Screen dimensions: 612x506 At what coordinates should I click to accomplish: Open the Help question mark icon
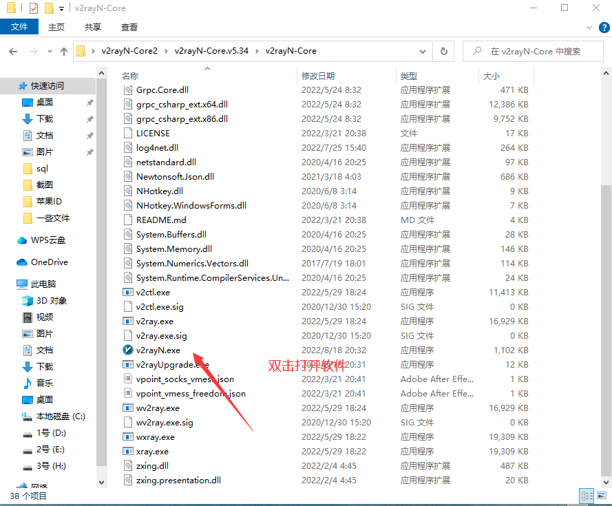tap(604, 28)
